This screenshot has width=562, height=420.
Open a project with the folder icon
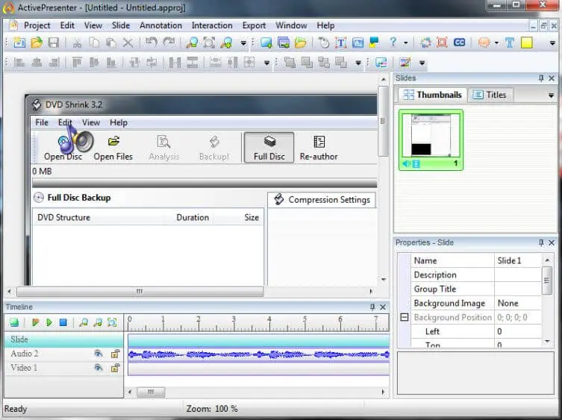[37, 43]
